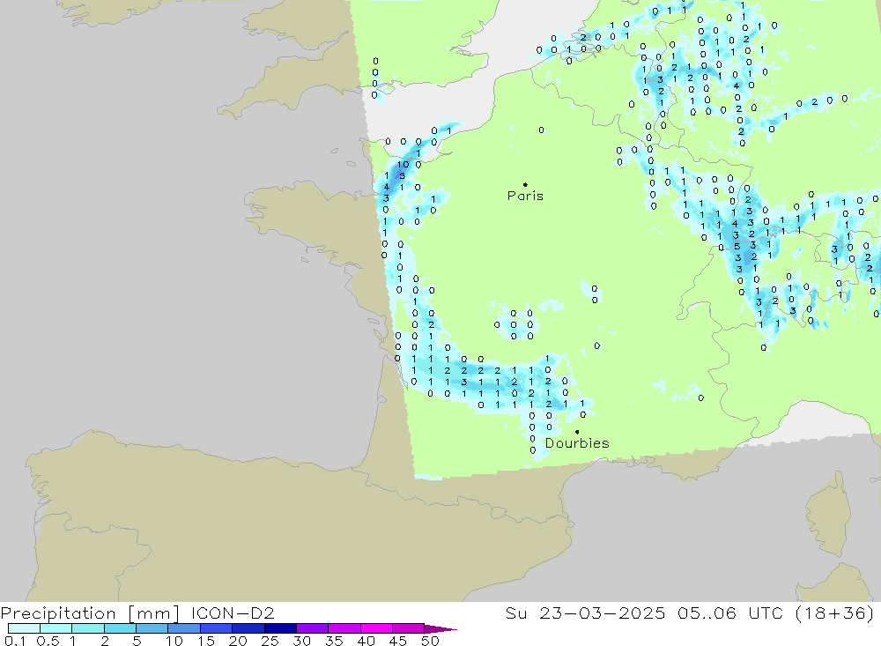Screen dimensions: 881x646
Task: Click the '25' legend scale label
Action: pos(270,641)
